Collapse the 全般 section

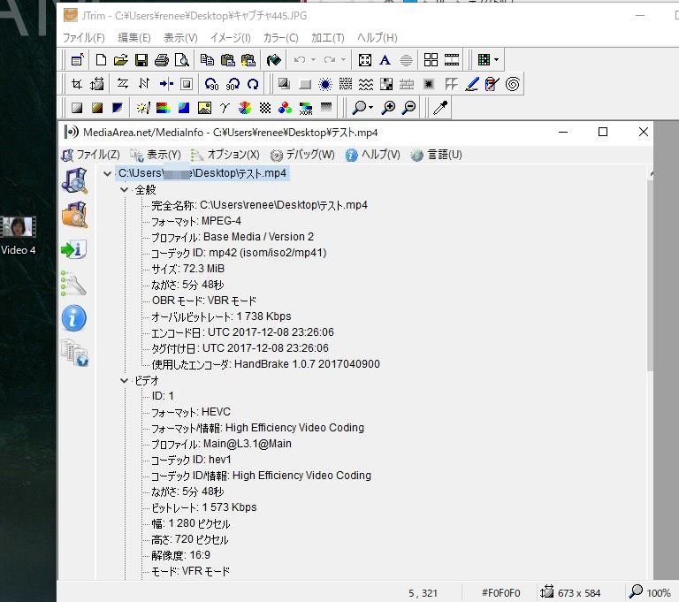pos(125,190)
